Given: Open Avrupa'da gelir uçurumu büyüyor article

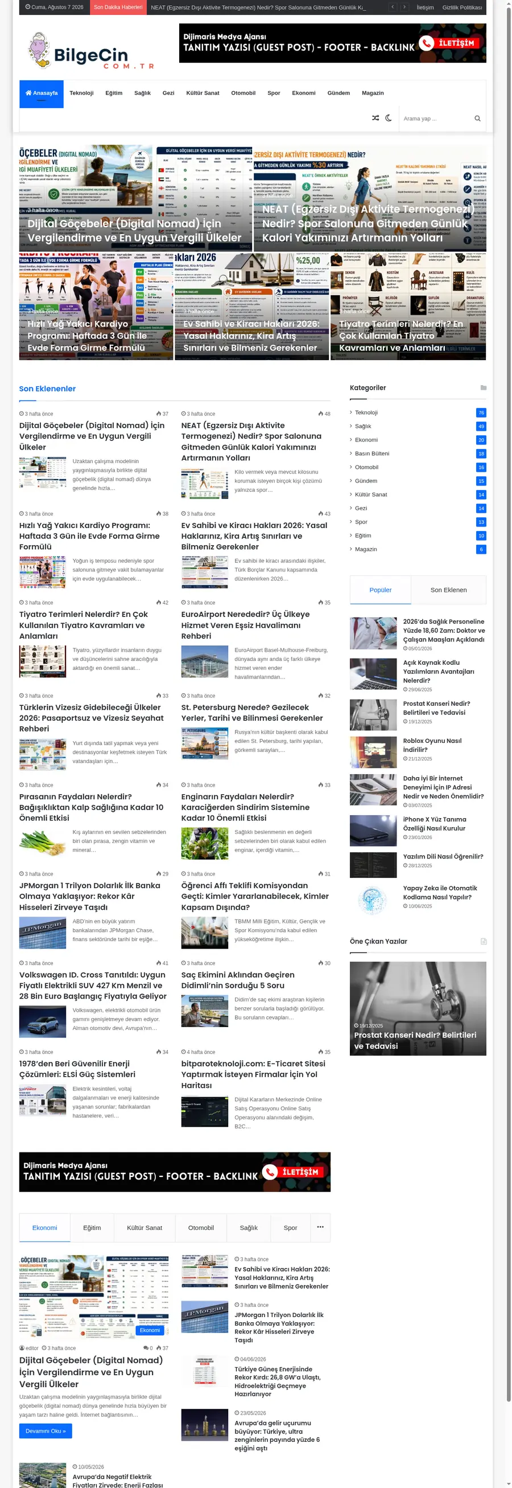Looking at the screenshot, I should [276, 1436].
